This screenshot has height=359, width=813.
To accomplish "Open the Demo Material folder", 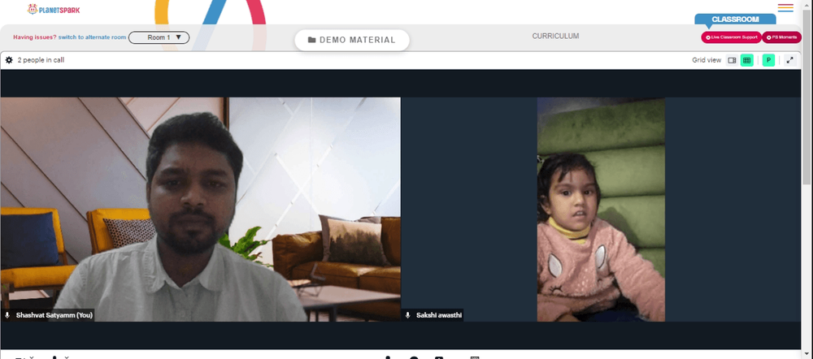I will 352,40.
